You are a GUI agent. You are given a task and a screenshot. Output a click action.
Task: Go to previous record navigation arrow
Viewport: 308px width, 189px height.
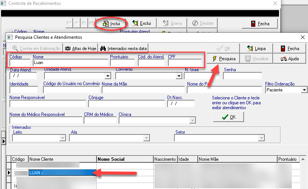76,23
